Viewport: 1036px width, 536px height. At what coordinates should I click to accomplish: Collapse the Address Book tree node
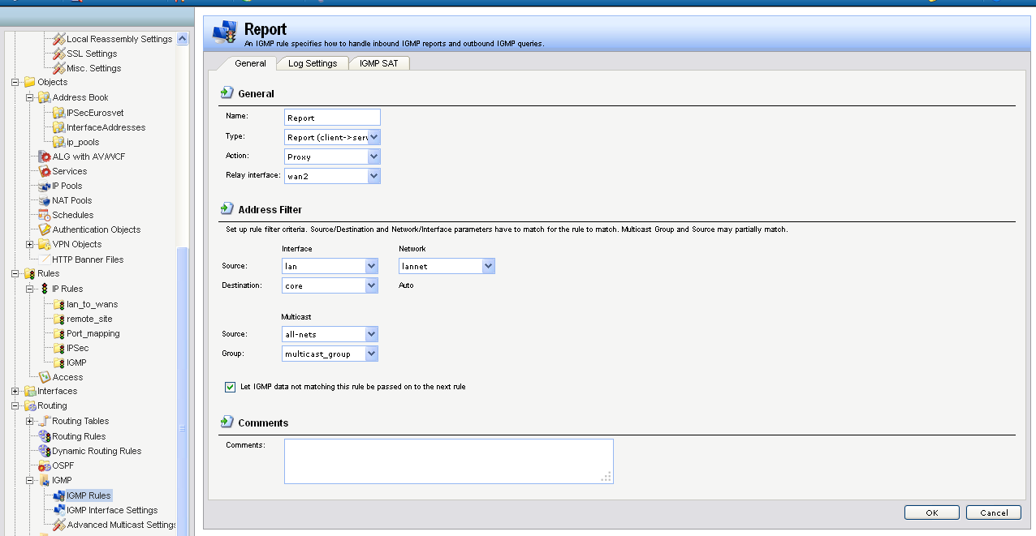click(30, 97)
